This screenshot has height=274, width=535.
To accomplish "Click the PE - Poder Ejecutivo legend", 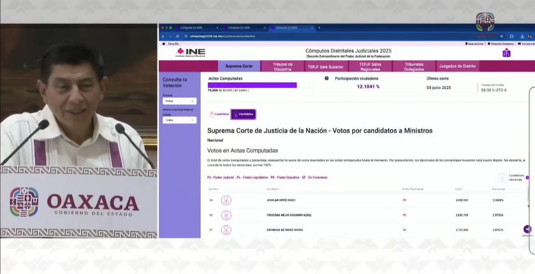I will pyautogui.click(x=285, y=178).
